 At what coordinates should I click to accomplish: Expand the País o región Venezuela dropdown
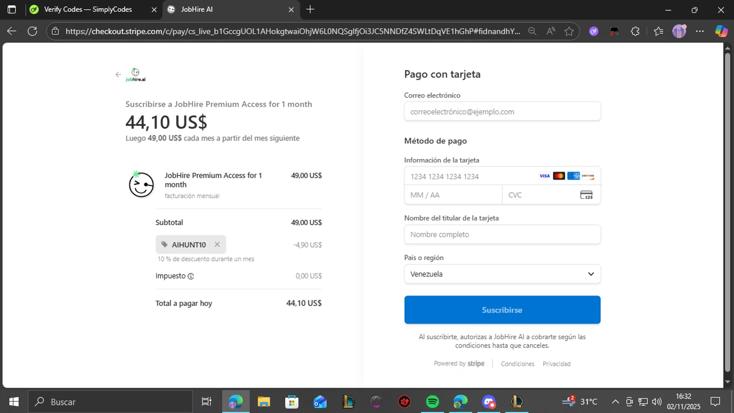502,274
